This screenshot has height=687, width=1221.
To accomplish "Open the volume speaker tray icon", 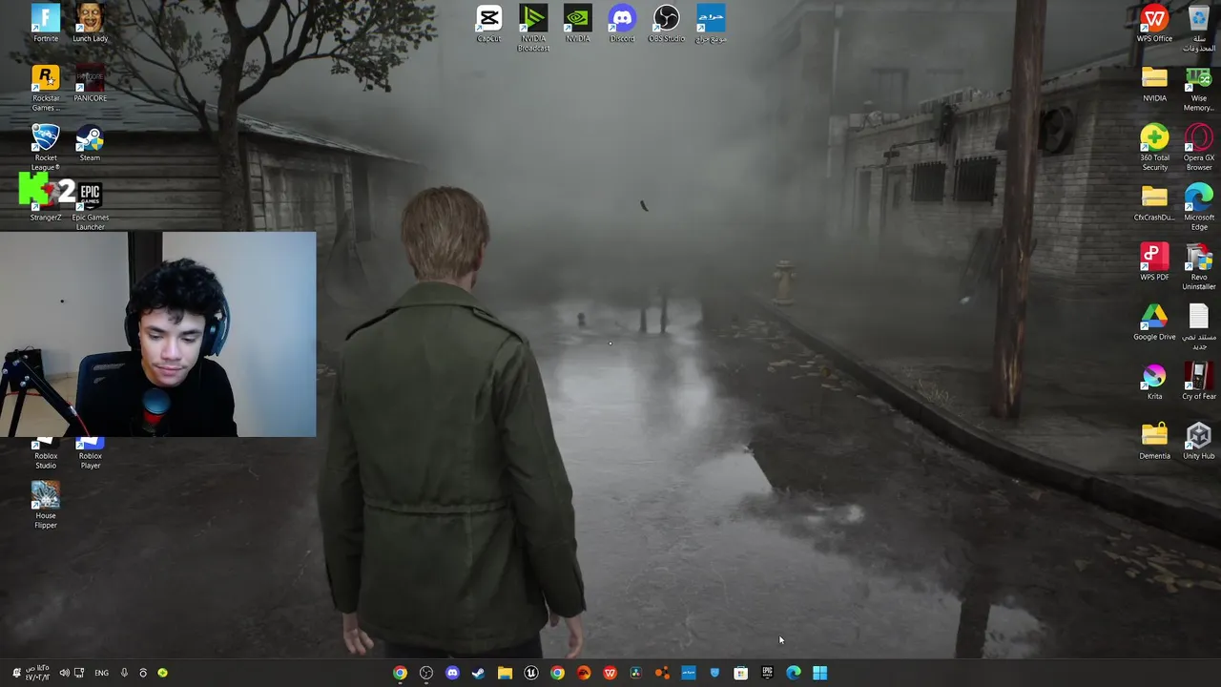I will point(64,673).
